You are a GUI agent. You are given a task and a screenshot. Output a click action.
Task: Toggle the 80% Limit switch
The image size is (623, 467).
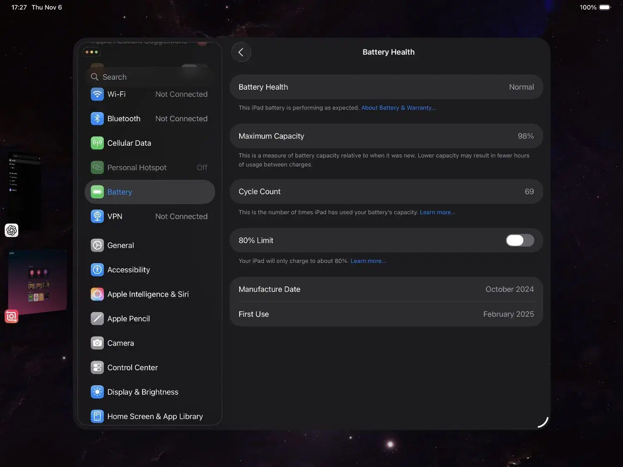(x=520, y=240)
